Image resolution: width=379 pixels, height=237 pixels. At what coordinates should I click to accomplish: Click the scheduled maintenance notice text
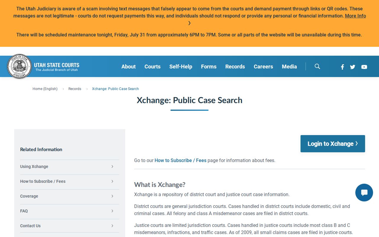click(x=189, y=35)
